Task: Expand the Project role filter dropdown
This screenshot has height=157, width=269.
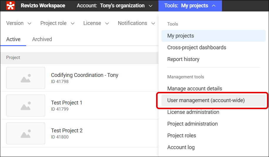Action: (x=57, y=23)
